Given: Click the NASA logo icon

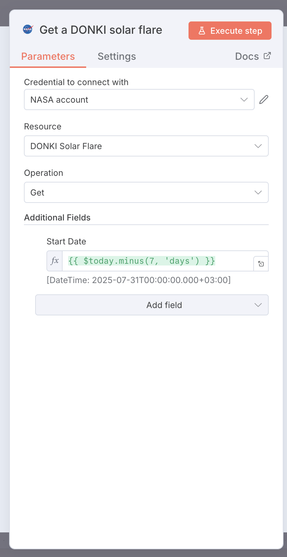Looking at the screenshot, I should point(28,30).
